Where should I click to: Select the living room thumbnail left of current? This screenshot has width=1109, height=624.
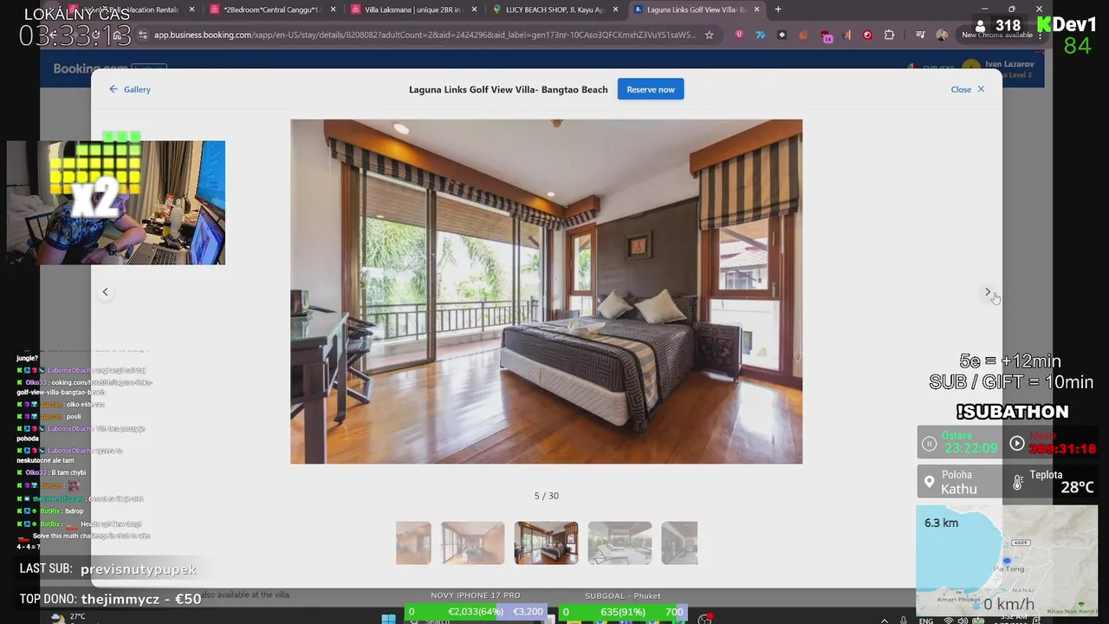pos(472,543)
